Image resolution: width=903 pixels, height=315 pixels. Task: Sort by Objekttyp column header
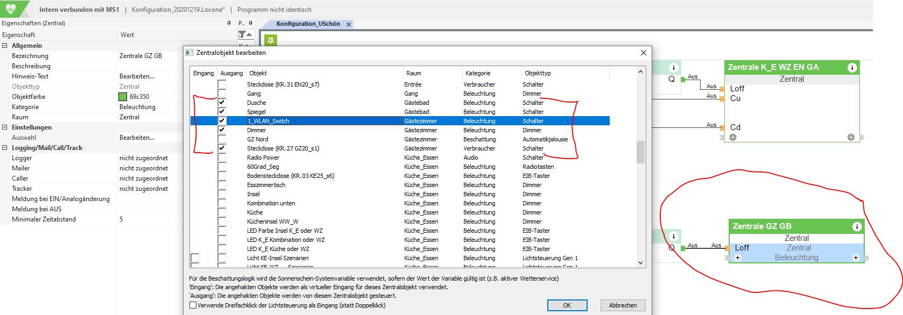point(538,73)
